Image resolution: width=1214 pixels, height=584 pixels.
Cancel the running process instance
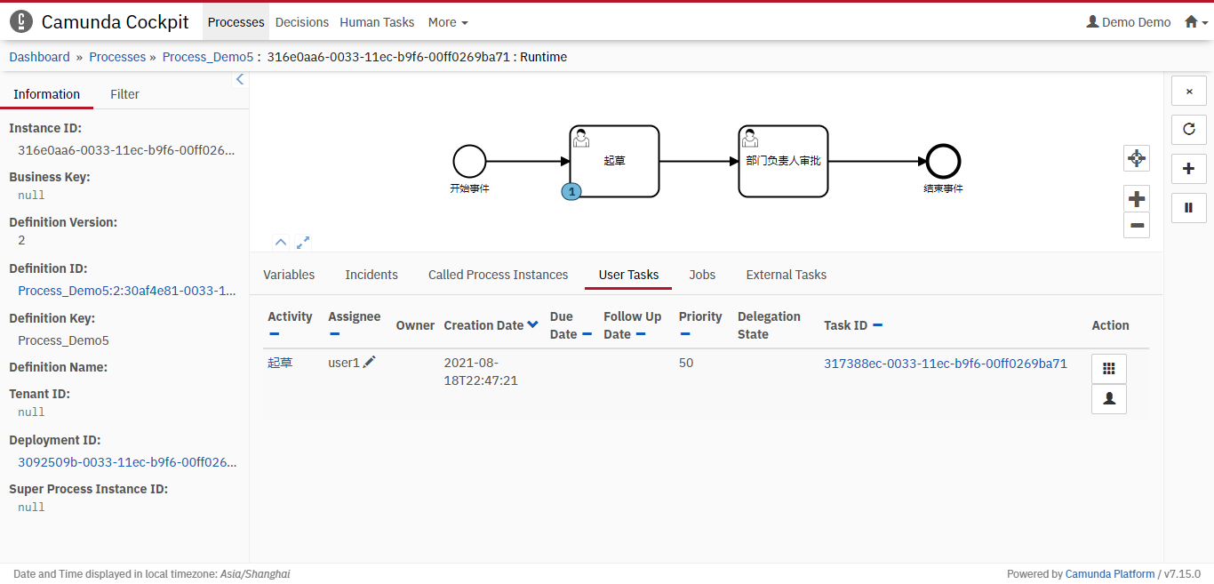(1189, 91)
